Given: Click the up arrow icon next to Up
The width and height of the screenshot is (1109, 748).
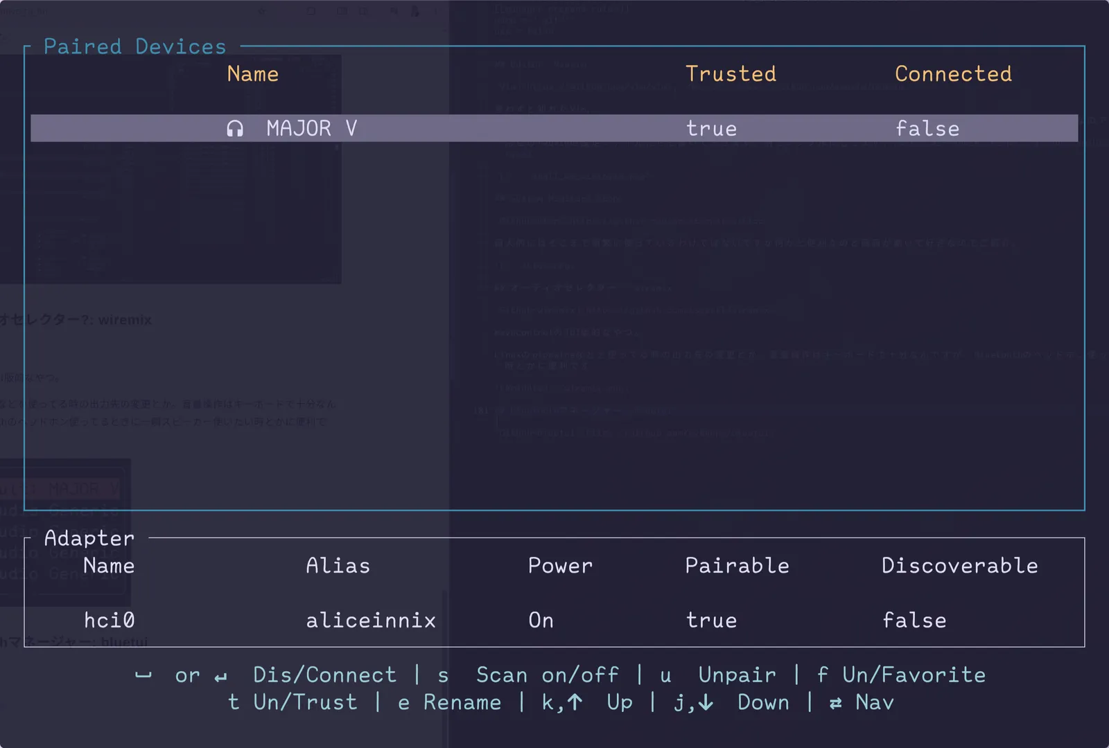Looking at the screenshot, I should 575,702.
